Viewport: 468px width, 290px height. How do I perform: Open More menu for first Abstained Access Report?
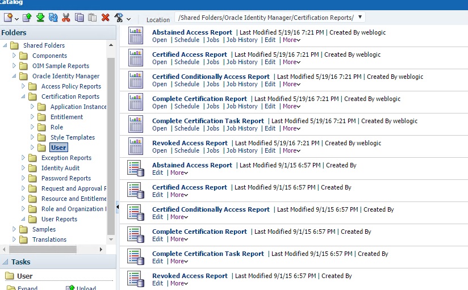[291, 40]
